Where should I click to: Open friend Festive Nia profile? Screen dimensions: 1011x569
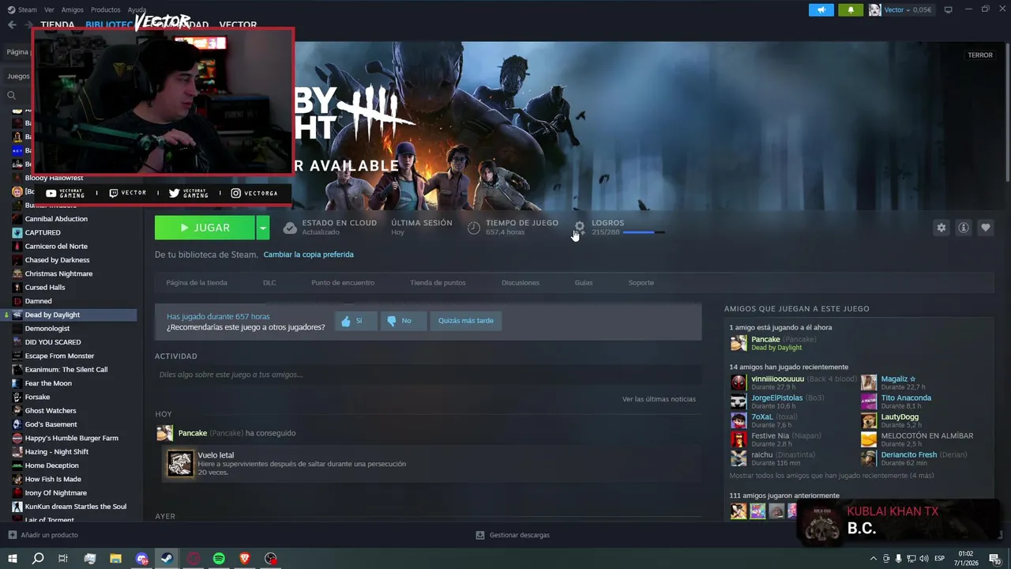click(x=770, y=436)
